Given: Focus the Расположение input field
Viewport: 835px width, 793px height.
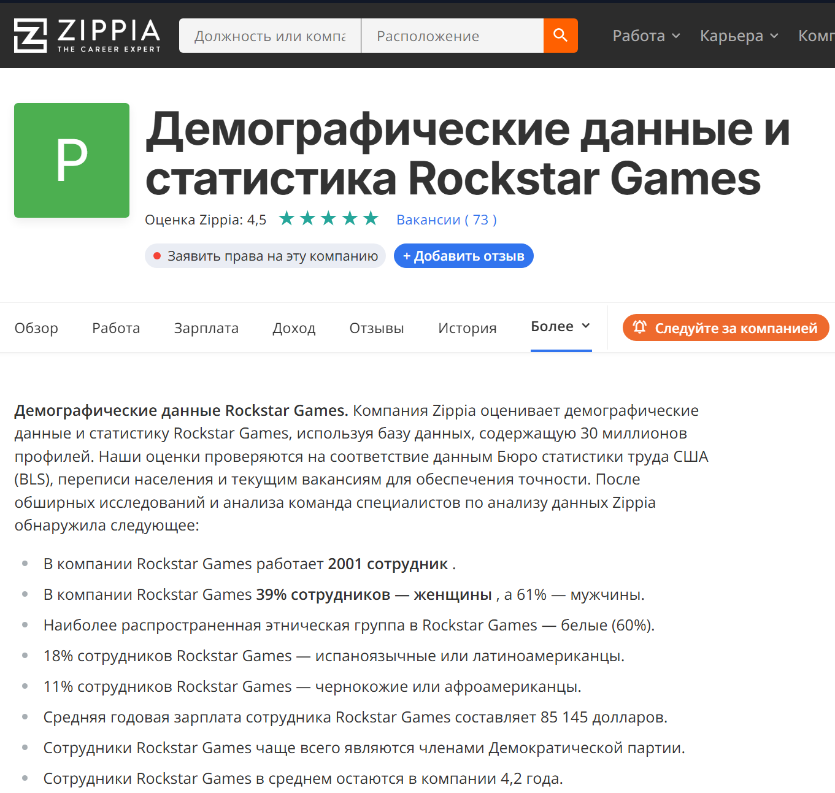Looking at the screenshot, I should (452, 36).
